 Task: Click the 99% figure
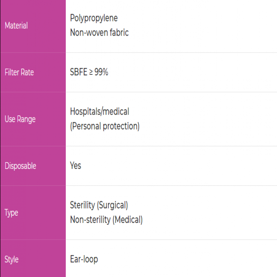point(101,72)
